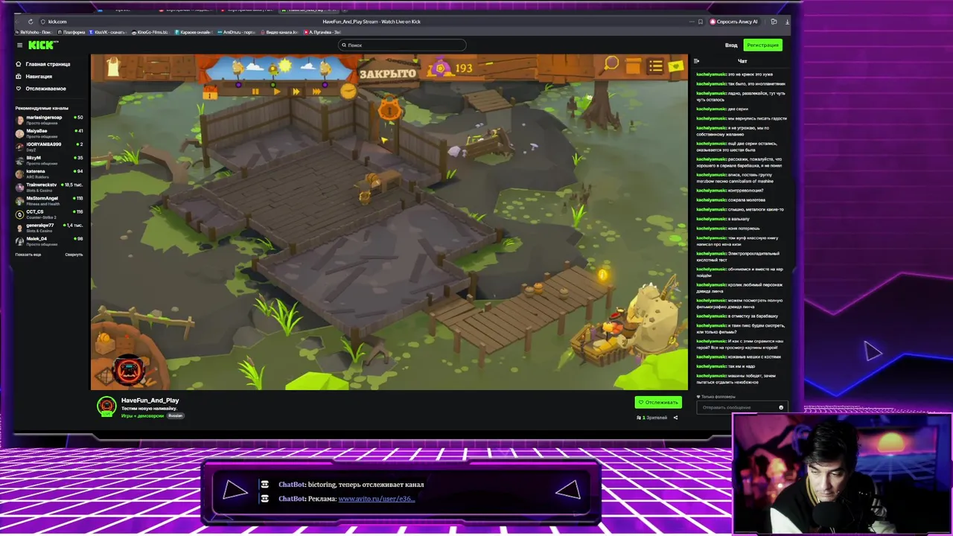Click the Russian language tag
953x536 pixels.
point(175,415)
